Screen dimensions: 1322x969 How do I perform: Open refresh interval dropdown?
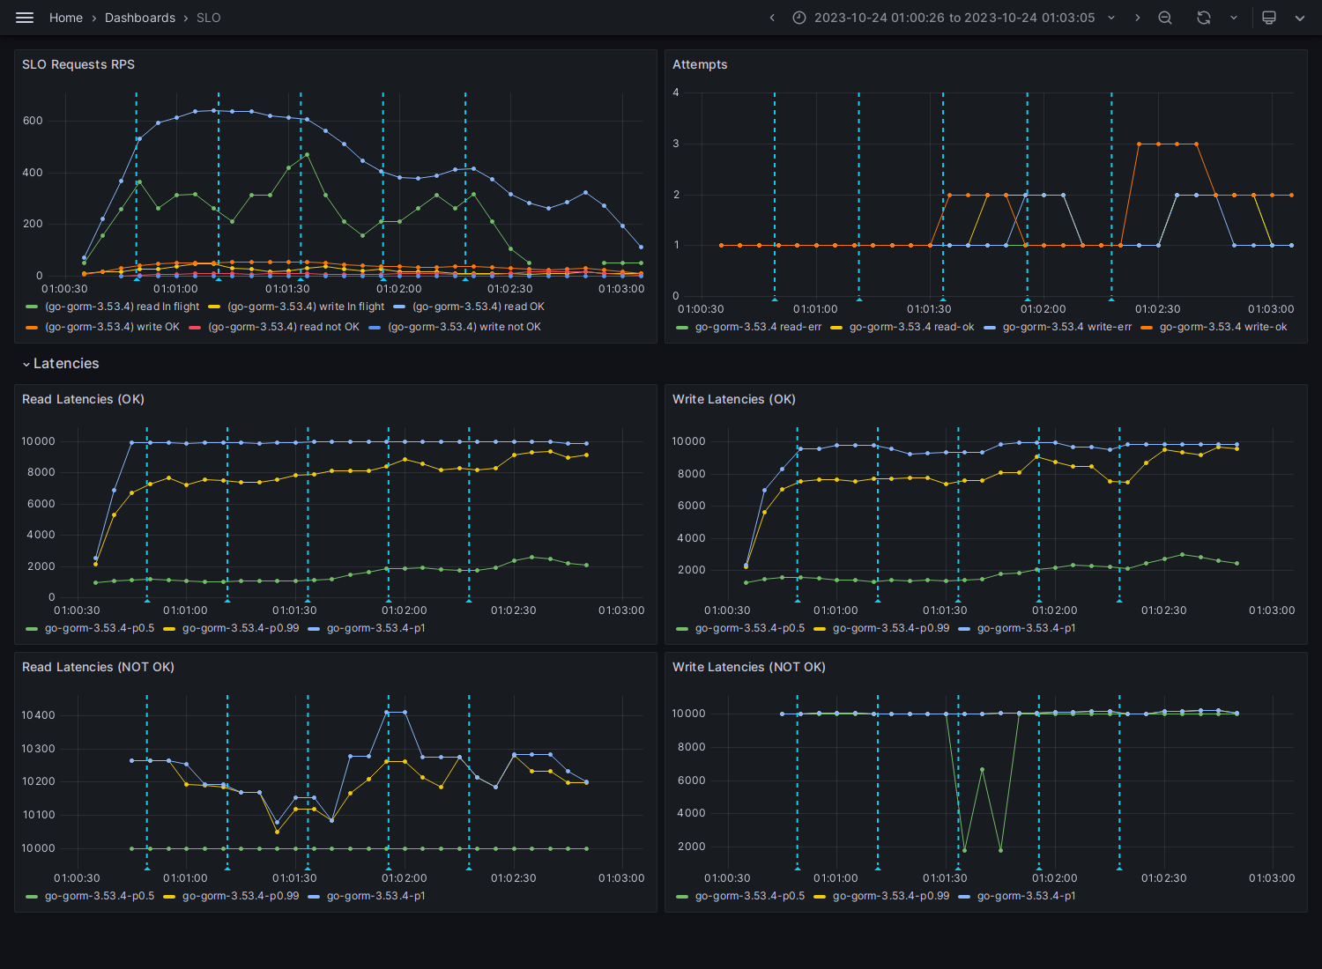click(1234, 18)
